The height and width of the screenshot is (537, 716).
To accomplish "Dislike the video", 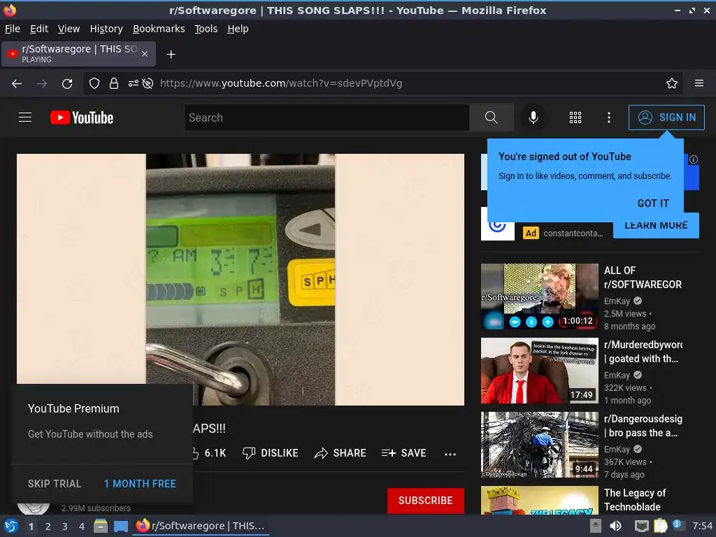I will tap(271, 453).
